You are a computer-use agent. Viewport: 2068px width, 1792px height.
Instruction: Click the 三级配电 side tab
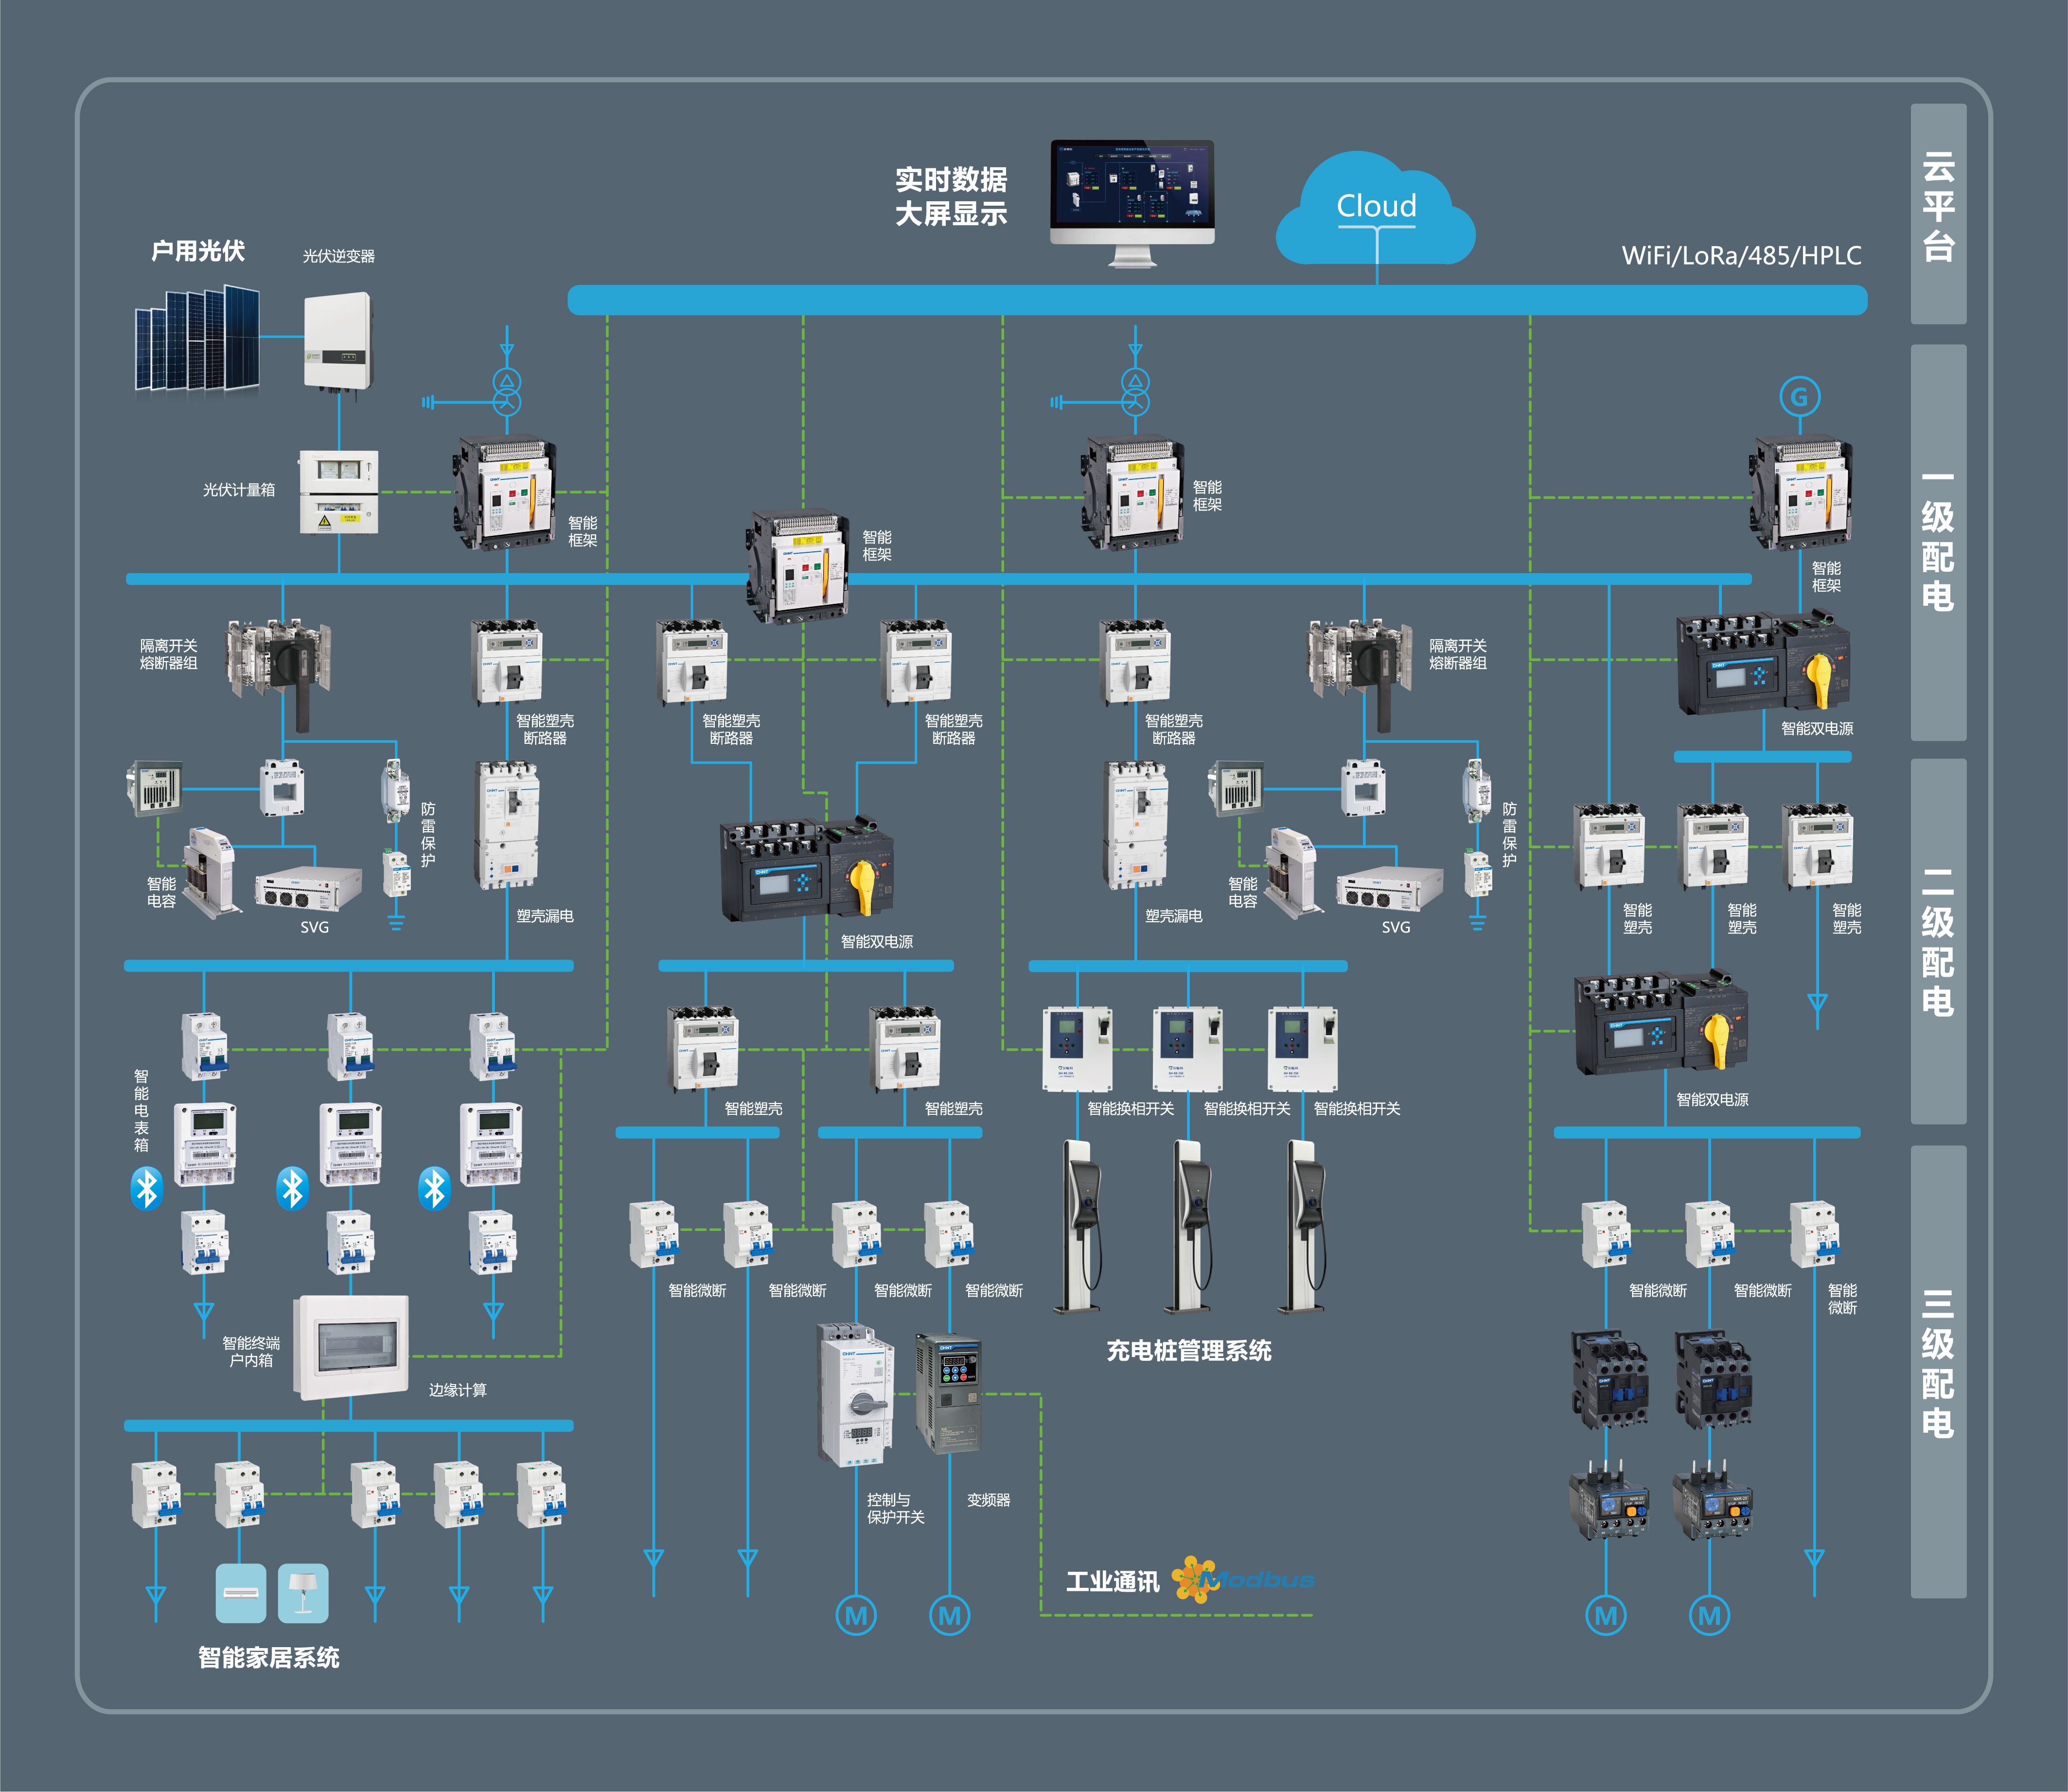tap(1938, 1370)
